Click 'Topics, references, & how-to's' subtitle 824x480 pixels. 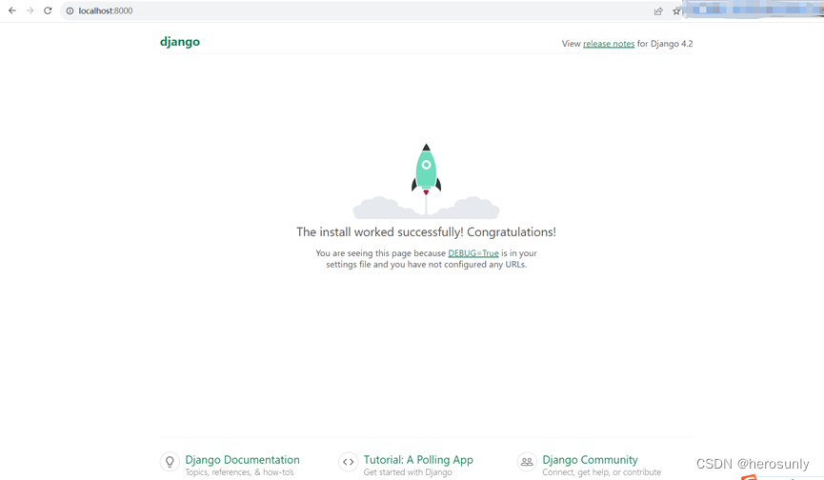coord(240,472)
